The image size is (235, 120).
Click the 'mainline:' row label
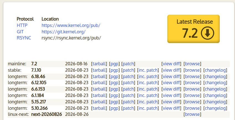pos(17,64)
